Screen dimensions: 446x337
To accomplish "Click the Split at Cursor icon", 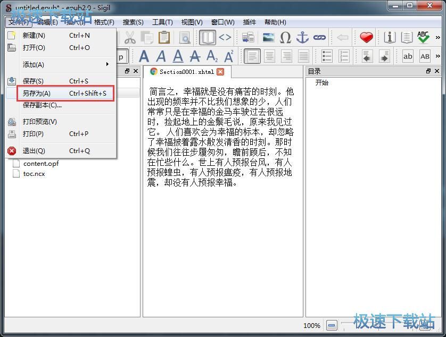I will click(x=248, y=38).
